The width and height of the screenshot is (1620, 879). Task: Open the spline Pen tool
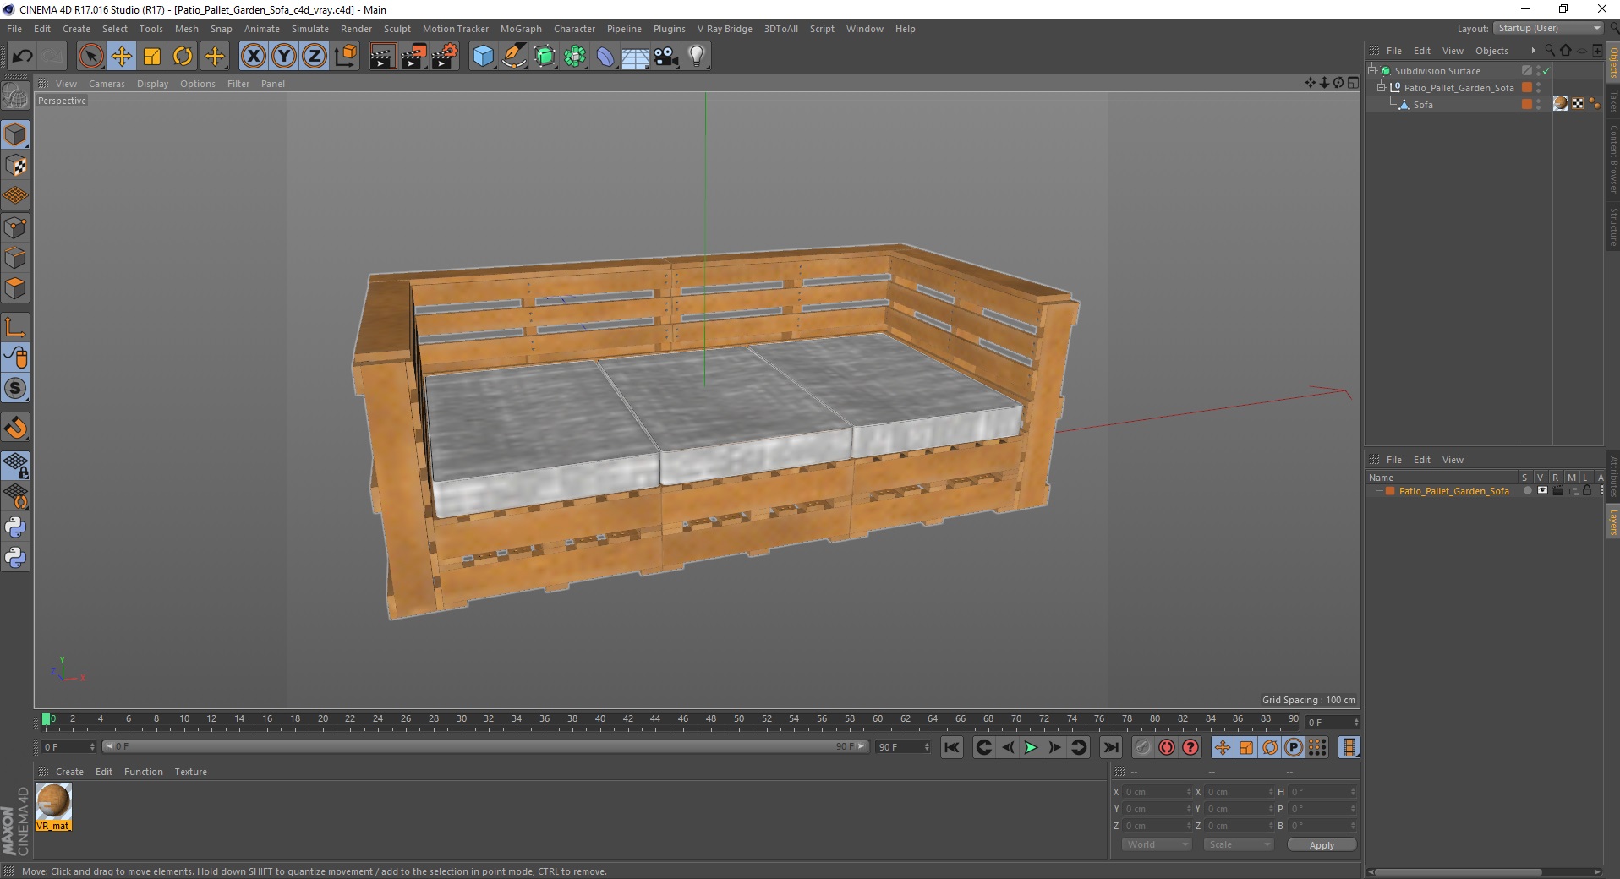click(514, 57)
